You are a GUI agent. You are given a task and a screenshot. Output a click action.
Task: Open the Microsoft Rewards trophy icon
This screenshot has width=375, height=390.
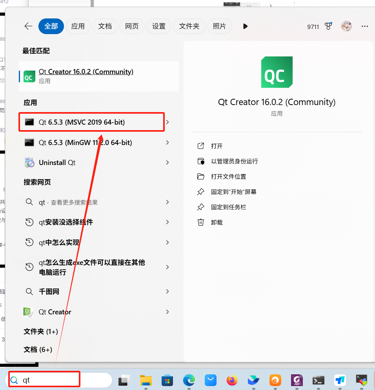click(x=328, y=26)
